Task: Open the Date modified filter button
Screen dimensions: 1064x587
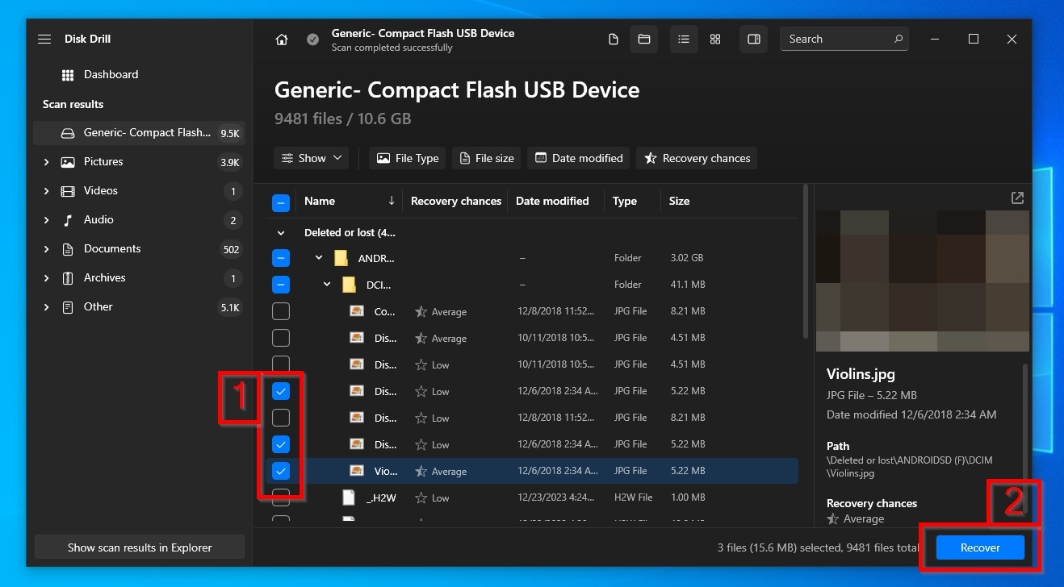Action: pyautogui.click(x=579, y=158)
